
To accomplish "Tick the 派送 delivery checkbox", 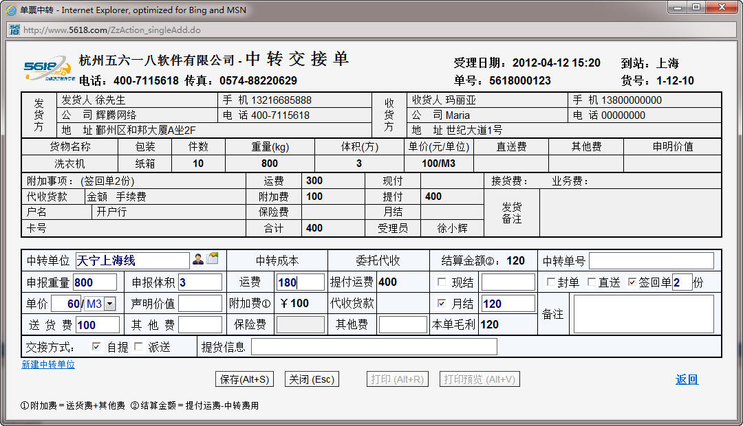I will 138,346.
